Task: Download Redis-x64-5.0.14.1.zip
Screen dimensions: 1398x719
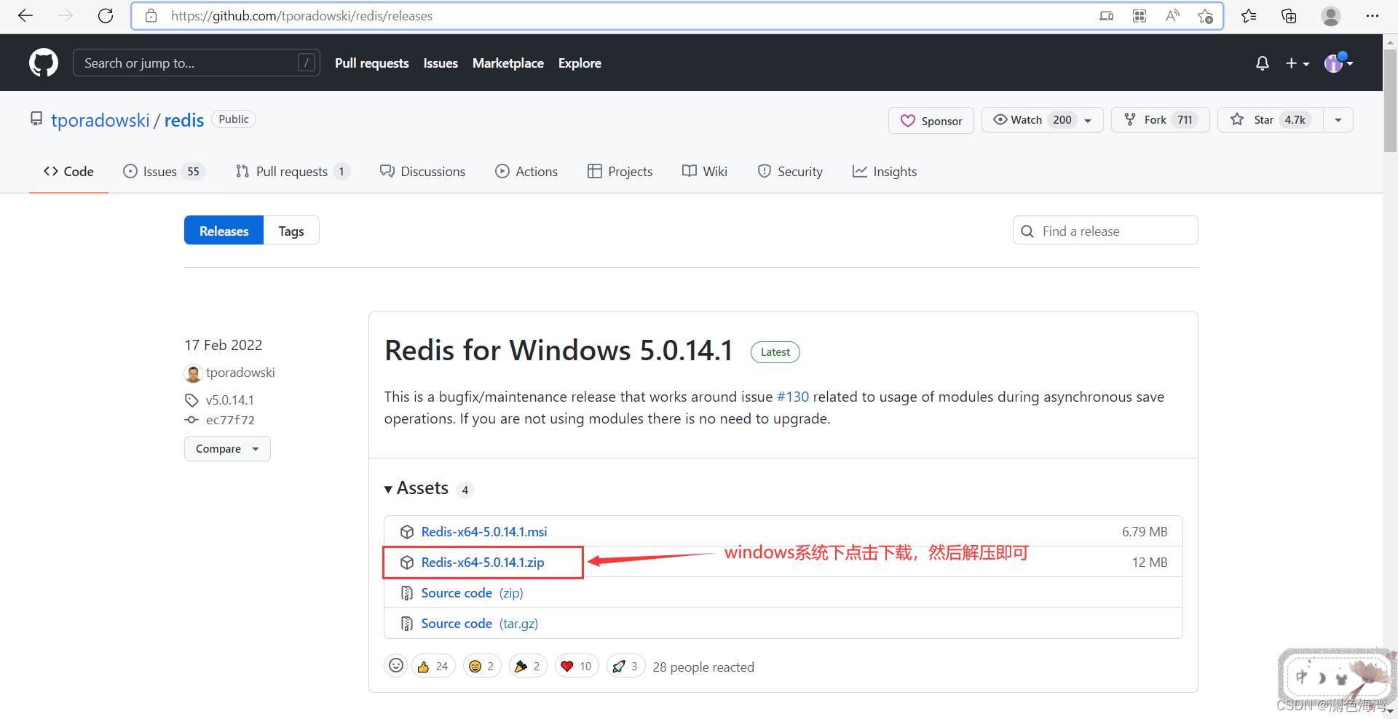Action: coord(483,563)
